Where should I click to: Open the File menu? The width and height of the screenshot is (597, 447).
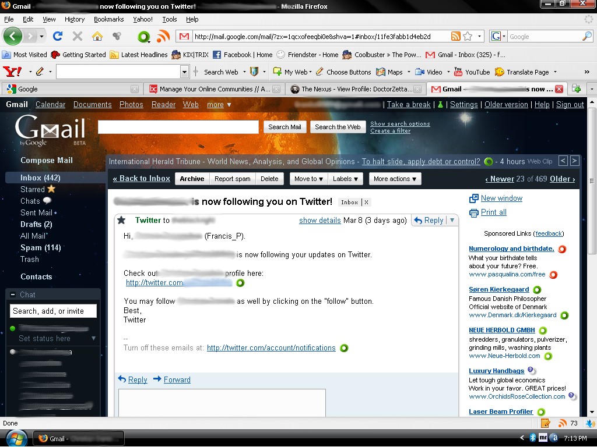tap(9, 19)
